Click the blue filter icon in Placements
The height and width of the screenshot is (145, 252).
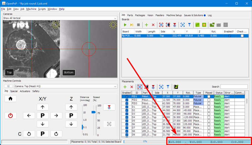pos(168,87)
